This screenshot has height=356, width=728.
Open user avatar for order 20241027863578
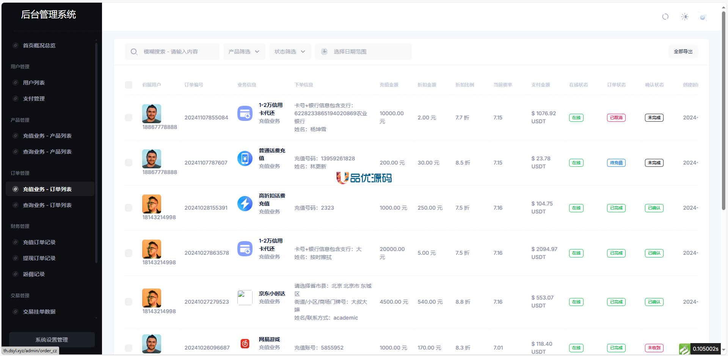tap(152, 249)
